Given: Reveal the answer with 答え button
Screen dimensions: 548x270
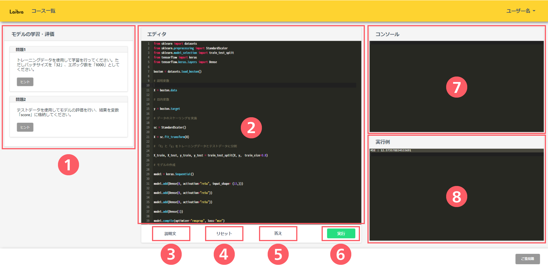Looking at the screenshot, I should click(x=278, y=233).
